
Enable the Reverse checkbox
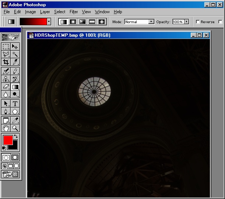(x=198, y=22)
